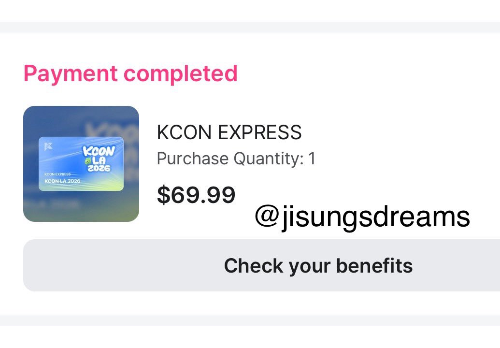Image resolution: width=500 pixels, height=348 pixels.
Task: Click the gray divider bar below the button
Action: pyautogui.click(x=250, y=320)
